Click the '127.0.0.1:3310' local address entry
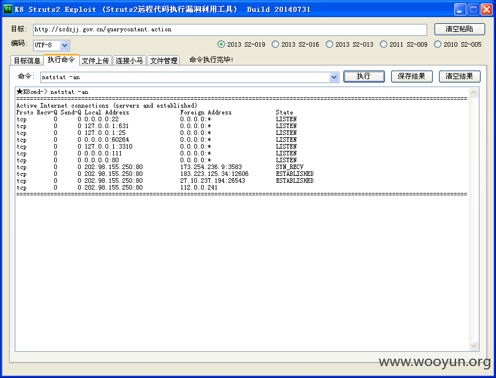The height and width of the screenshot is (378, 496). [x=109, y=146]
